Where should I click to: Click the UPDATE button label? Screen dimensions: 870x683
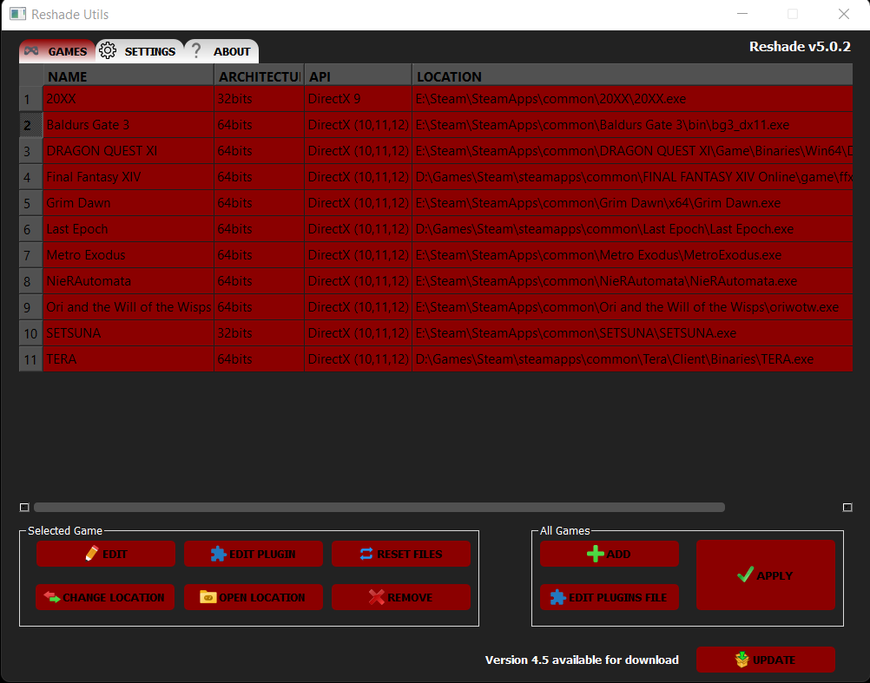tap(774, 660)
